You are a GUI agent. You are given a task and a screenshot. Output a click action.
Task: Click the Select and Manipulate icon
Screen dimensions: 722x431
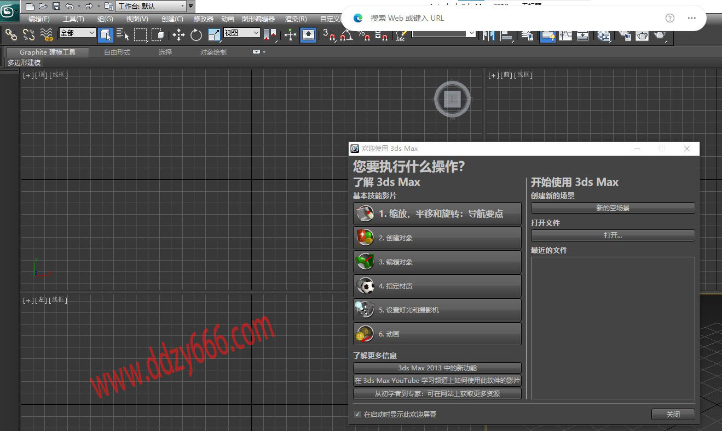point(291,35)
